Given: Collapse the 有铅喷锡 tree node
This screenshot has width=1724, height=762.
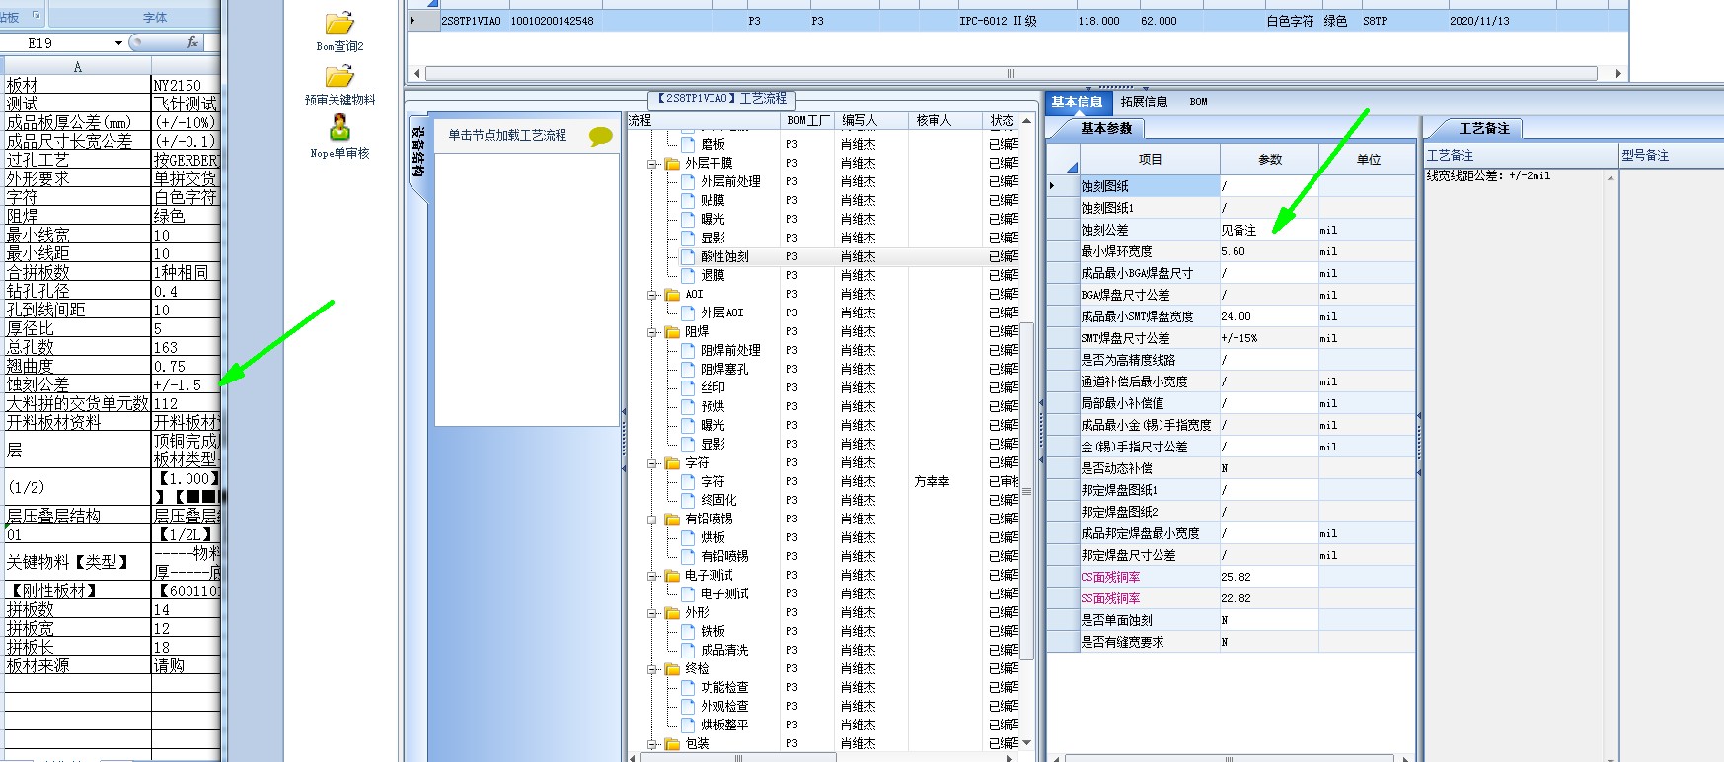Looking at the screenshot, I should point(652,520).
